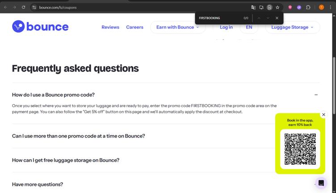Open the chat support bubble

coord(321,183)
